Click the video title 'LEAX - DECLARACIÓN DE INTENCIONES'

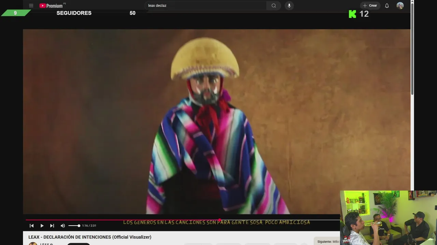[x=90, y=237]
